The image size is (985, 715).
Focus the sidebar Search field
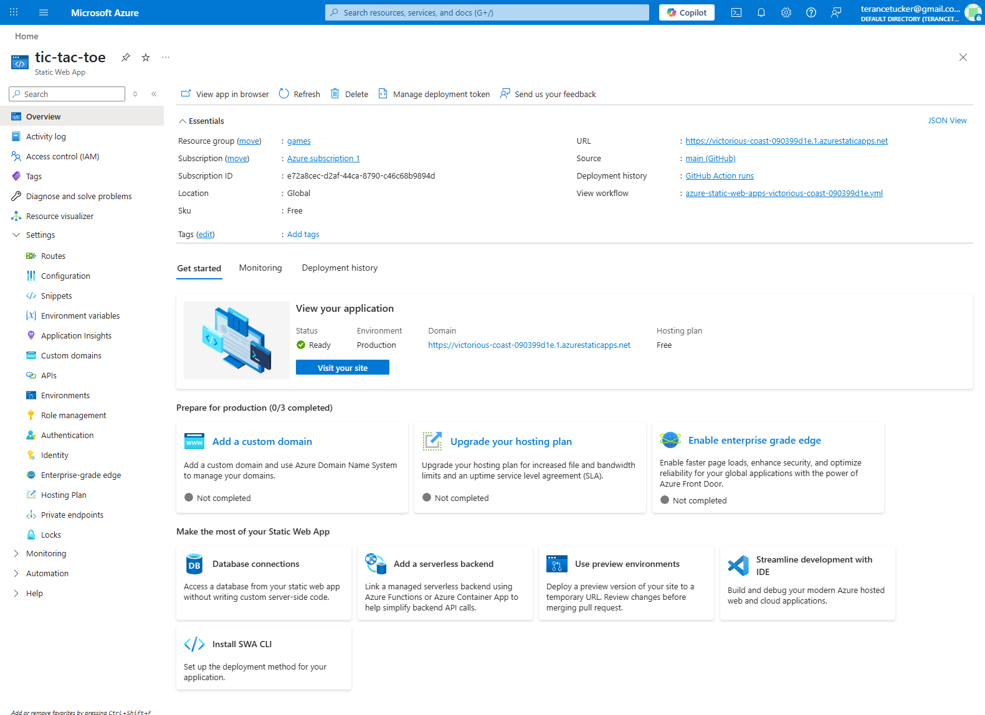pyautogui.click(x=67, y=94)
